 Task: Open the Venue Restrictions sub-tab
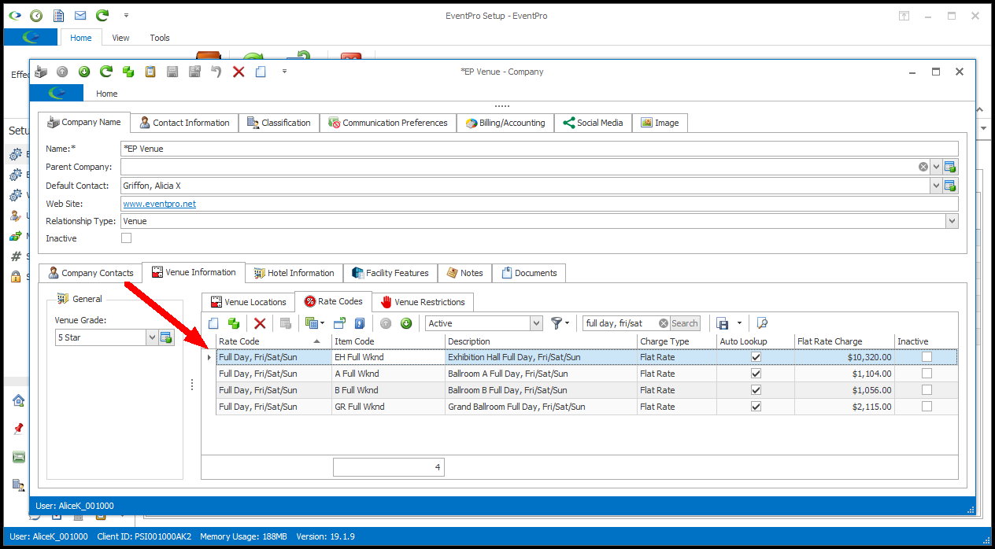(x=423, y=302)
